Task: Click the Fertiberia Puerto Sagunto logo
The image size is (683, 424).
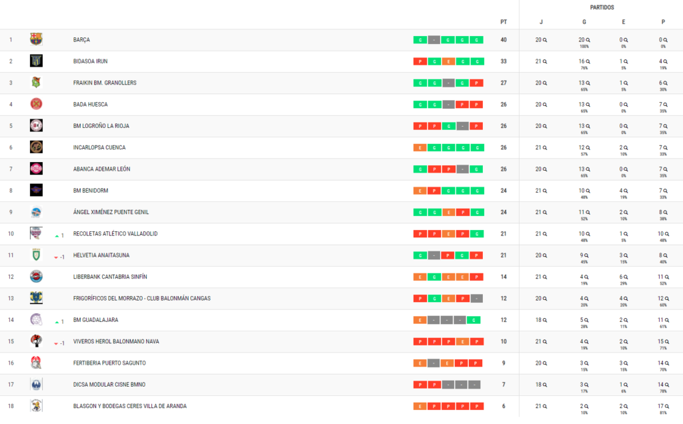Action: coord(36,362)
